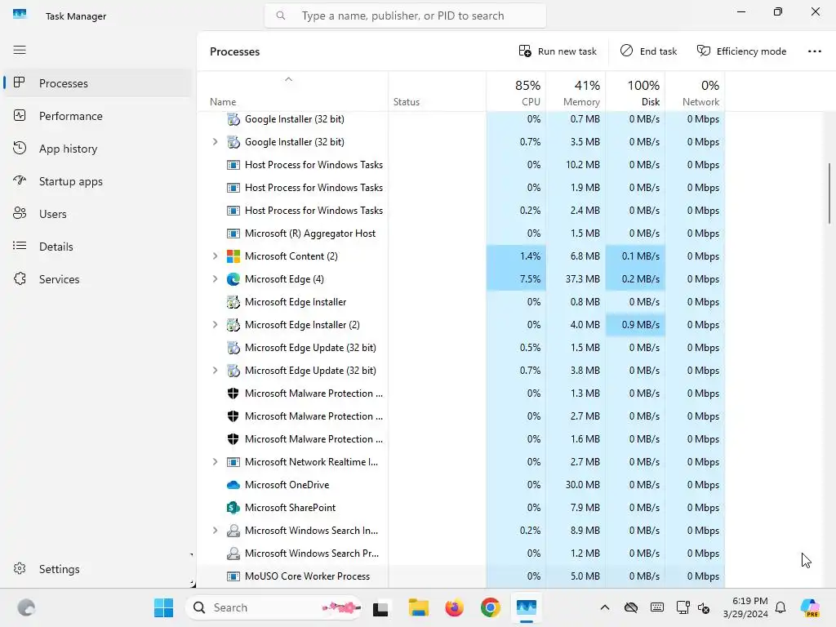Toggle sort direction arrow above Name column

[x=288, y=79]
